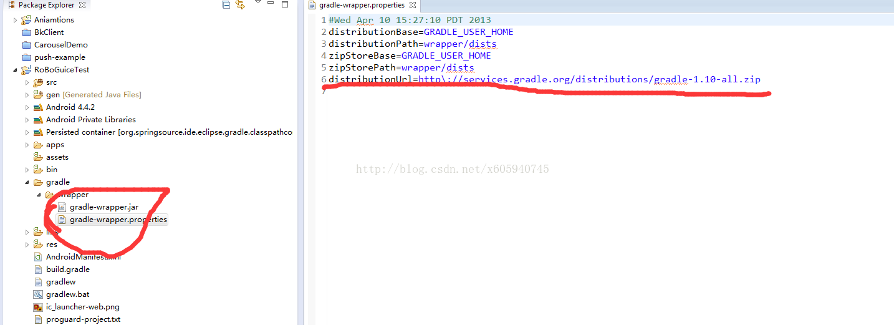Click the Persisted container library icon

38,132
